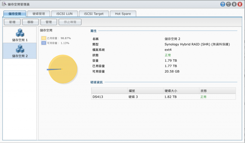Click the yellow used capacity legend swatch
Screen dimensions: 245x143
(x=44, y=38)
